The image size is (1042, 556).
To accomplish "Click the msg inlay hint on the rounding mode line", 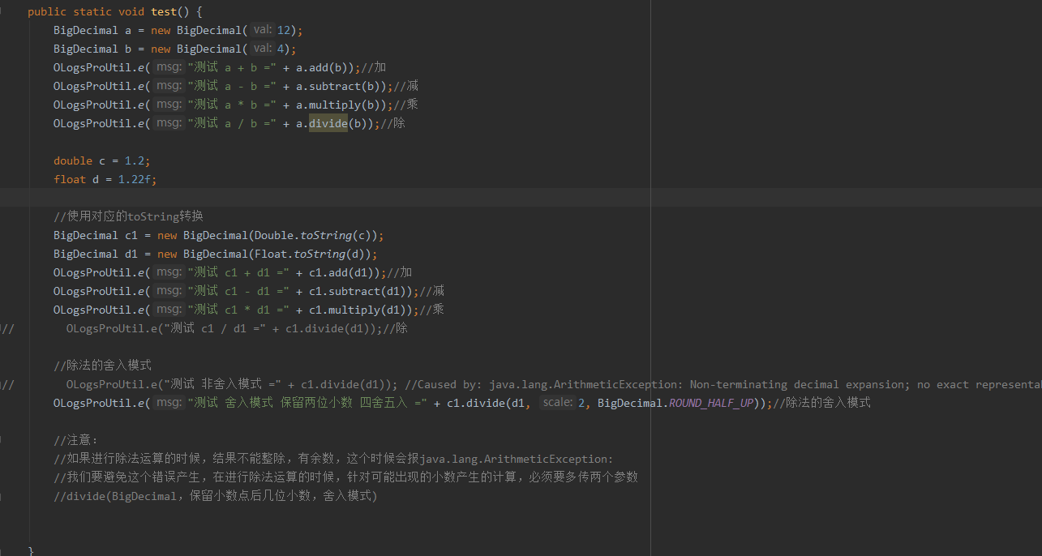I will click(168, 402).
